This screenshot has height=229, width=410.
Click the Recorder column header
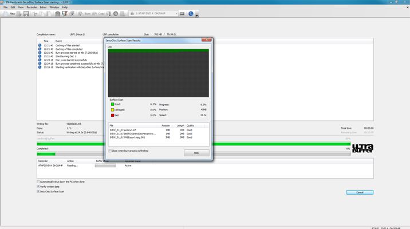[43, 161]
